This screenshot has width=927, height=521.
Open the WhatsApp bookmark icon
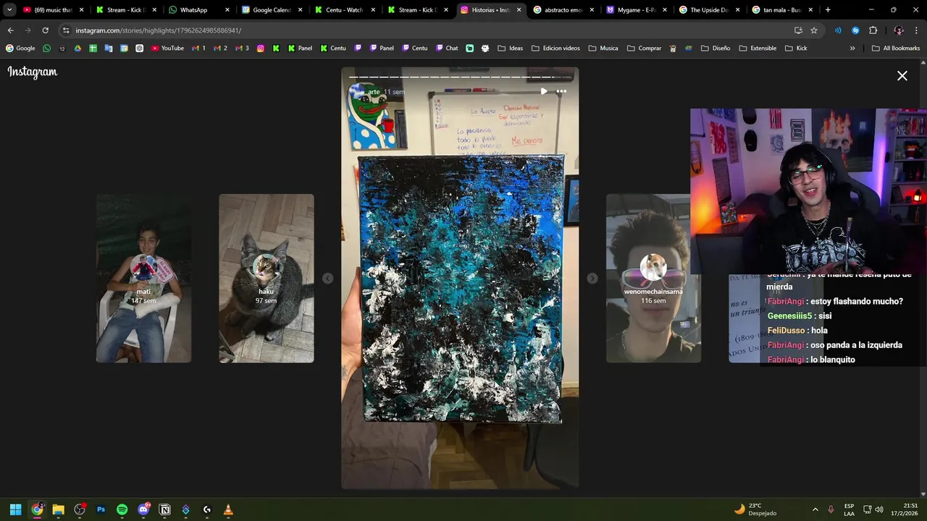coord(47,48)
